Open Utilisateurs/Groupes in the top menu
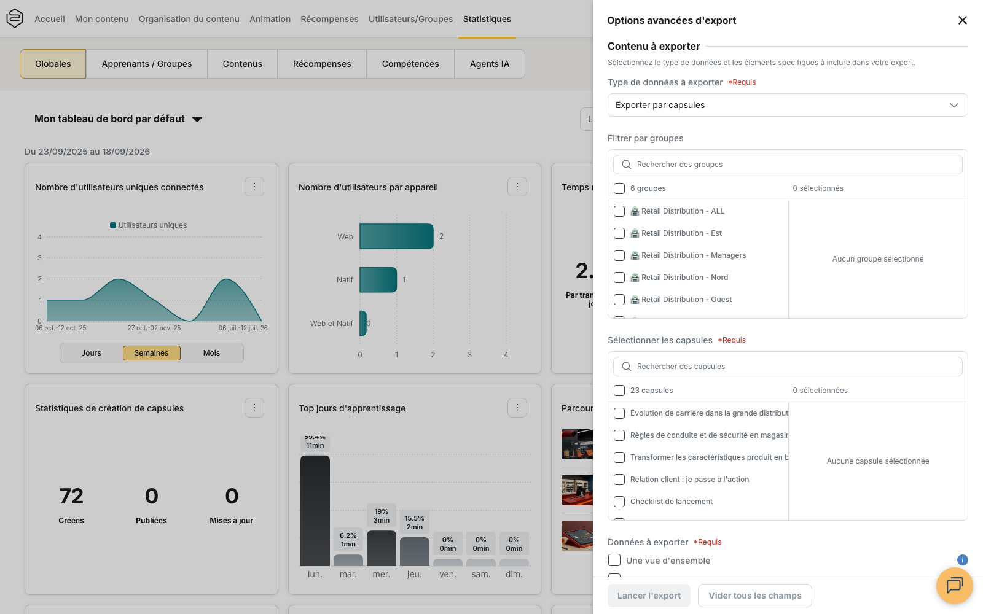983x614 pixels. 410,19
